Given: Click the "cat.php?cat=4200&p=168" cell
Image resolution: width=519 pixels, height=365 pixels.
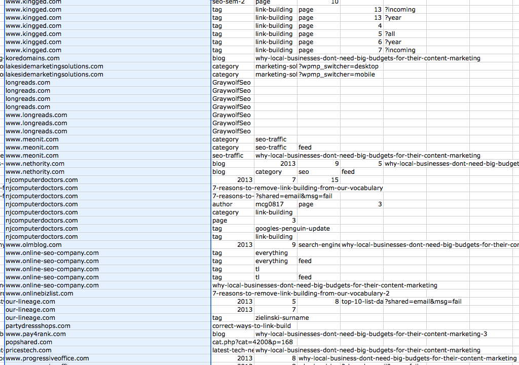Looking at the screenshot, I should [252, 342].
